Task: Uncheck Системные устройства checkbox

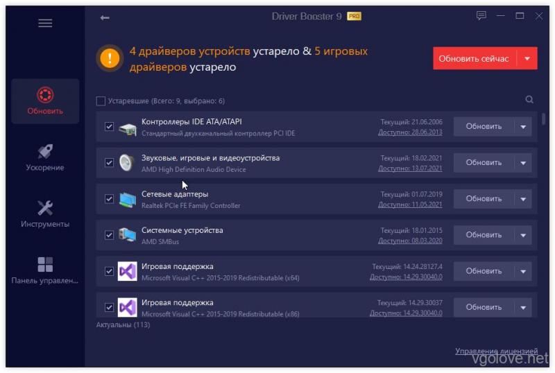Action: click(109, 235)
